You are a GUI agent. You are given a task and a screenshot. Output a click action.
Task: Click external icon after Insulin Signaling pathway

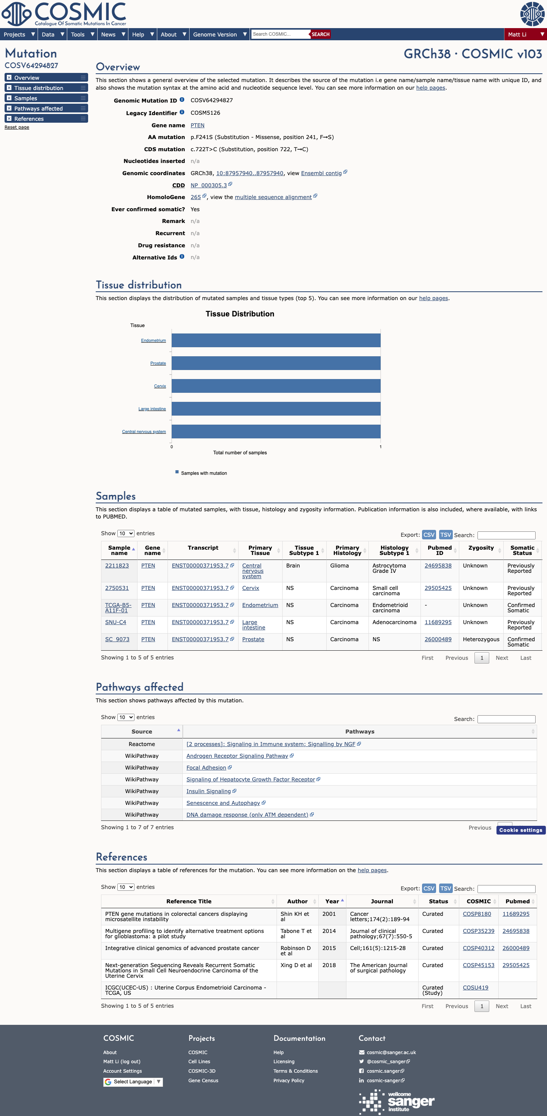point(234,790)
